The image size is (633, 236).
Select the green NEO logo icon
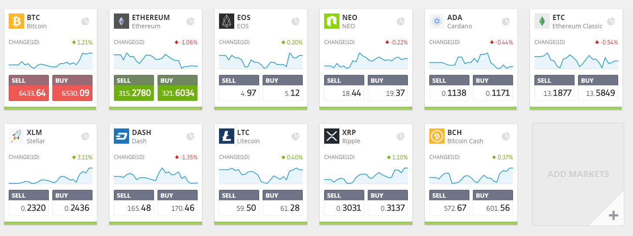(x=332, y=21)
